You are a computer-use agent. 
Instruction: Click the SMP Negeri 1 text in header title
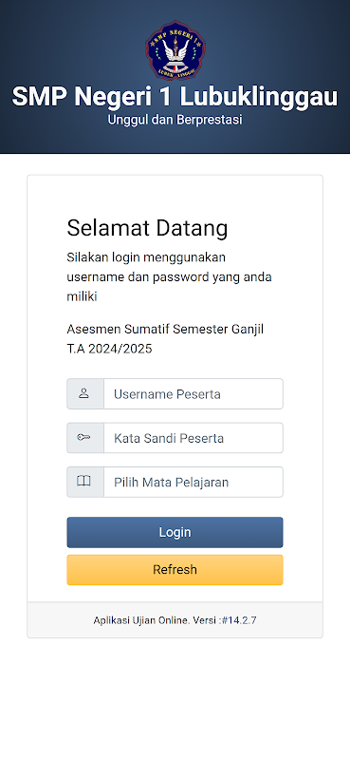92,97
